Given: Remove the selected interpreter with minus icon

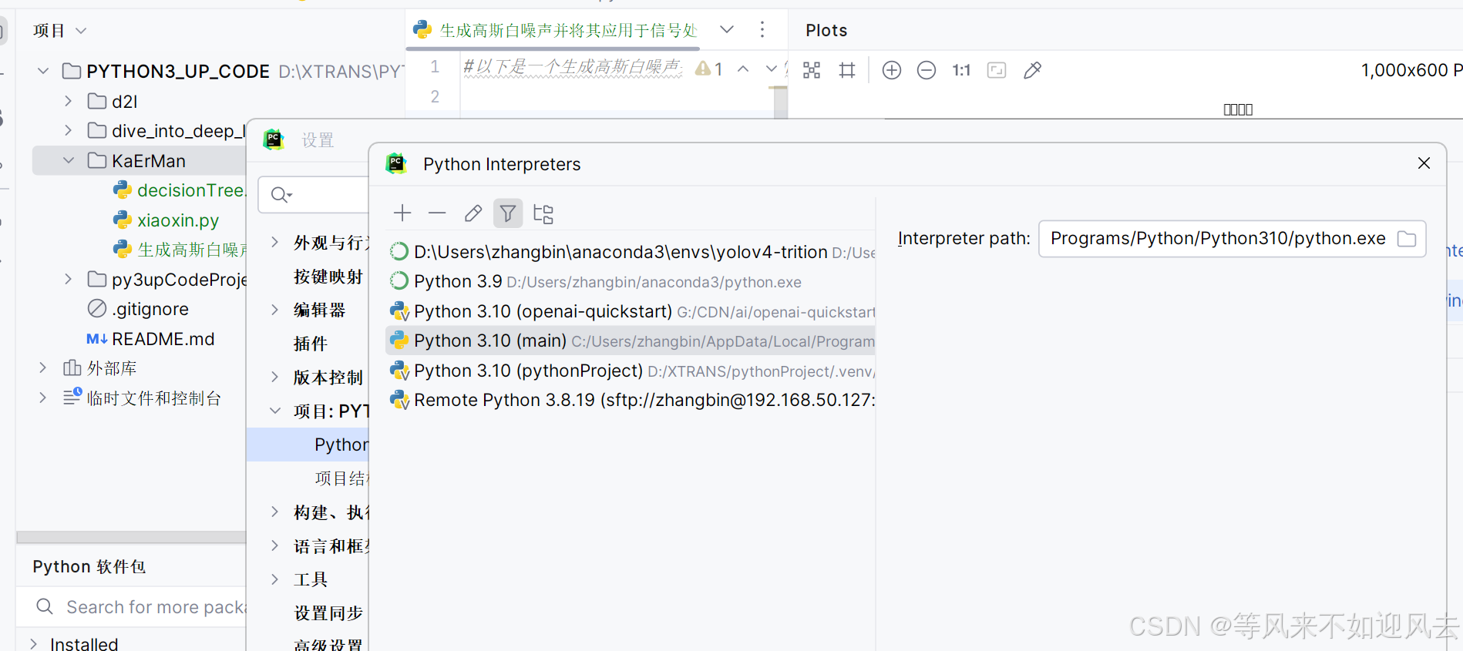Looking at the screenshot, I should click(437, 213).
